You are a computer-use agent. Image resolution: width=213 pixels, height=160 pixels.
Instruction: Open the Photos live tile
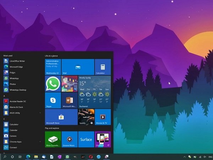(70, 84)
